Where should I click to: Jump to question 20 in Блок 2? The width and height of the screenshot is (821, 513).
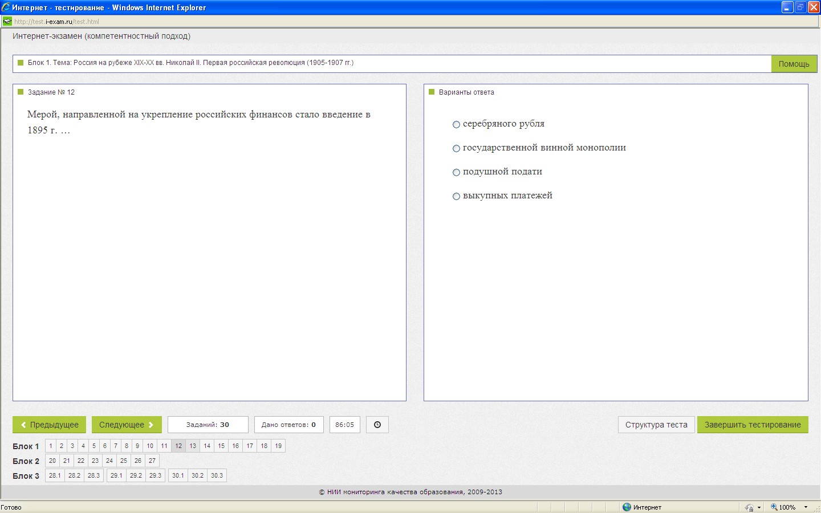[x=52, y=461]
